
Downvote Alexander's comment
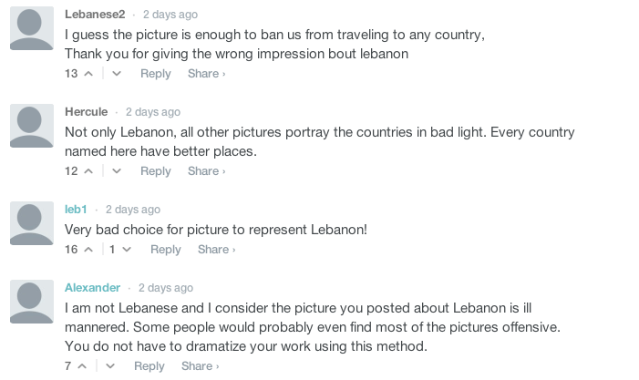[x=110, y=366]
